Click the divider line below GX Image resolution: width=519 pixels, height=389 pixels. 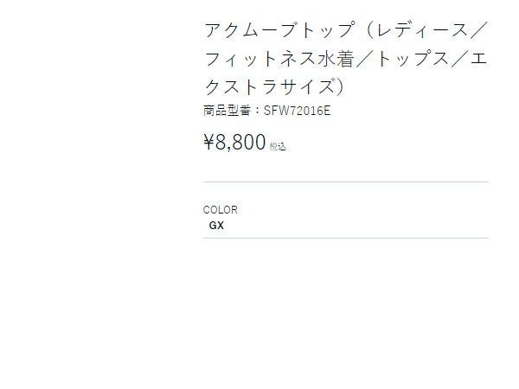click(345, 238)
